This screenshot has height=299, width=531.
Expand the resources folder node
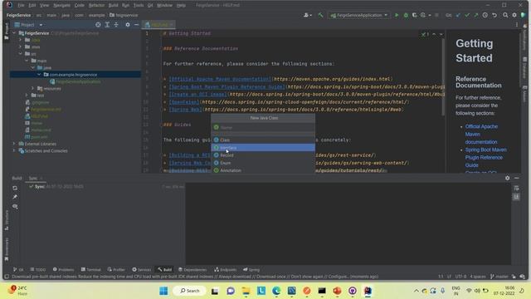(x=33, y=89)
